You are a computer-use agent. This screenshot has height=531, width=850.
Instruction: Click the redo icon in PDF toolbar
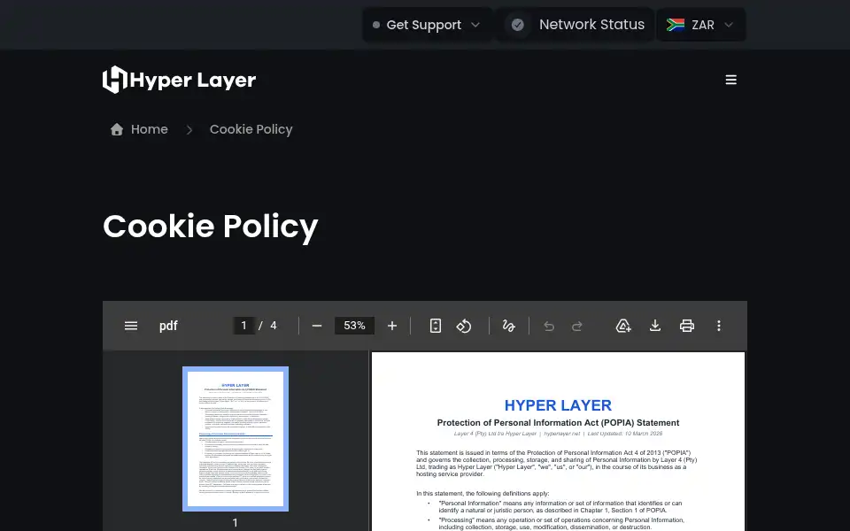pos(577,326)
